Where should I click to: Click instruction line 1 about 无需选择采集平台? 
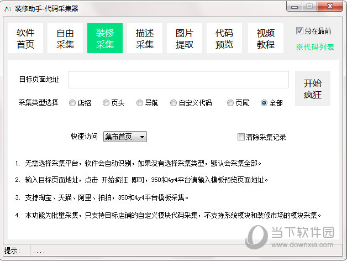click(138, 164)
